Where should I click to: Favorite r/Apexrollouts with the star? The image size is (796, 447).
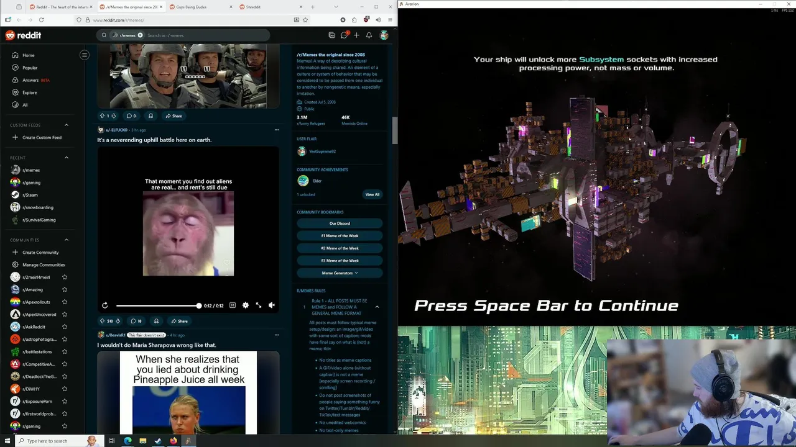tap(65, 302)
